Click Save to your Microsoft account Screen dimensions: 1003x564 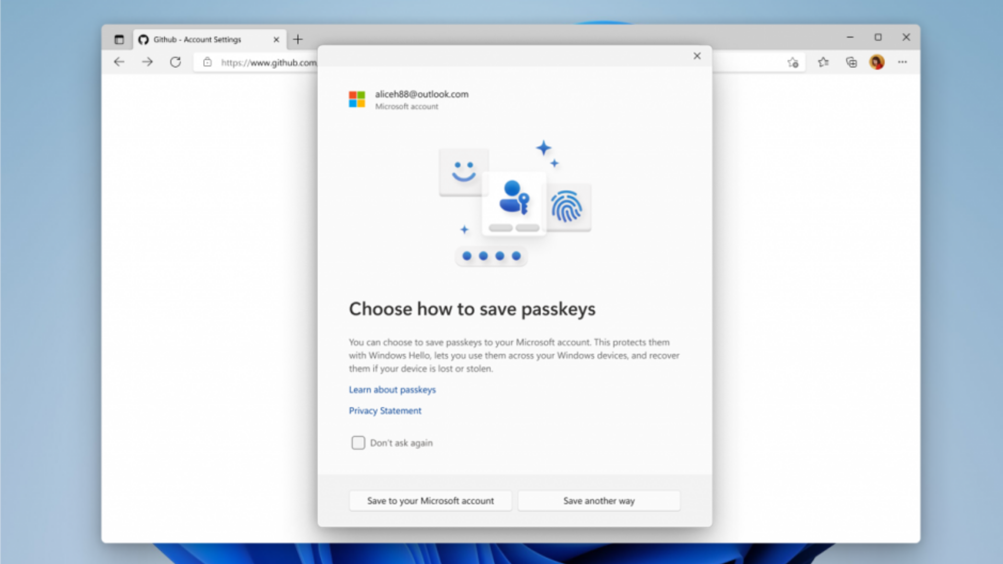[430, 501]
